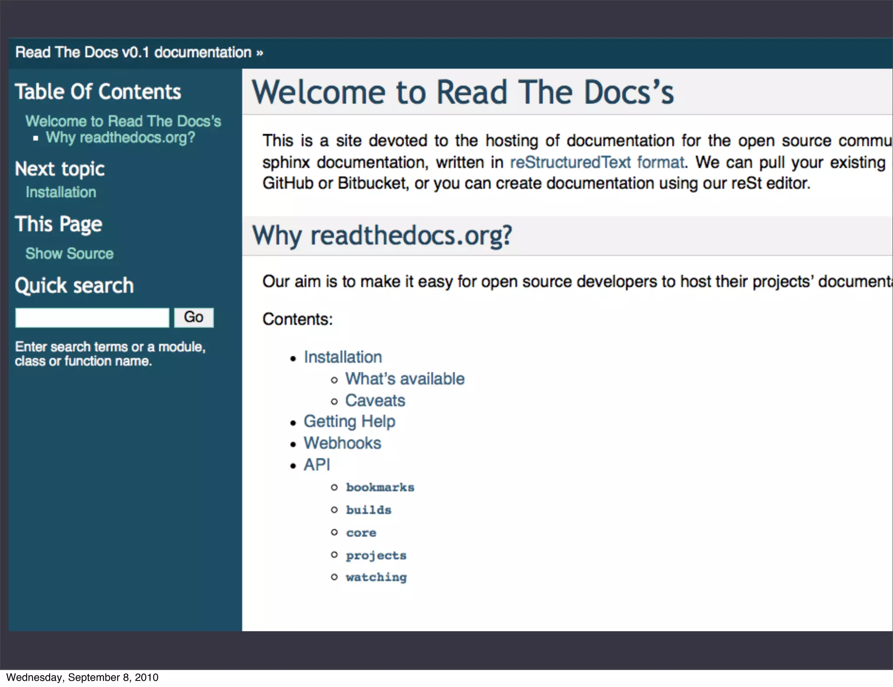893x687 pixels.
Task: Follow the reStructuredText format link
Action: tap(597, 163)
